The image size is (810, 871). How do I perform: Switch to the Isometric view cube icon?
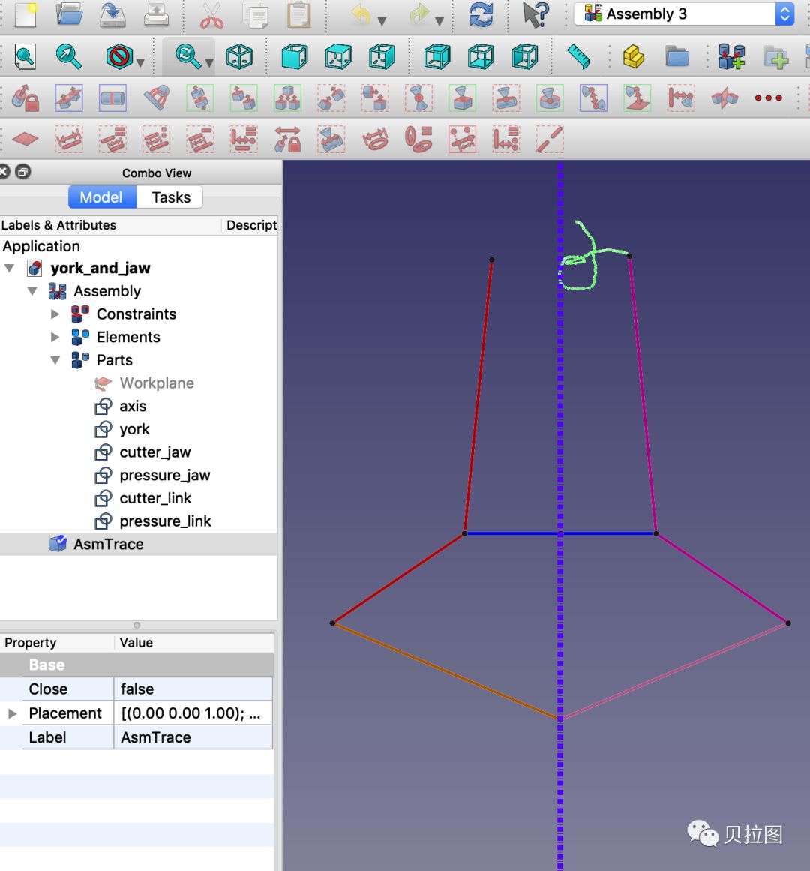240,57
